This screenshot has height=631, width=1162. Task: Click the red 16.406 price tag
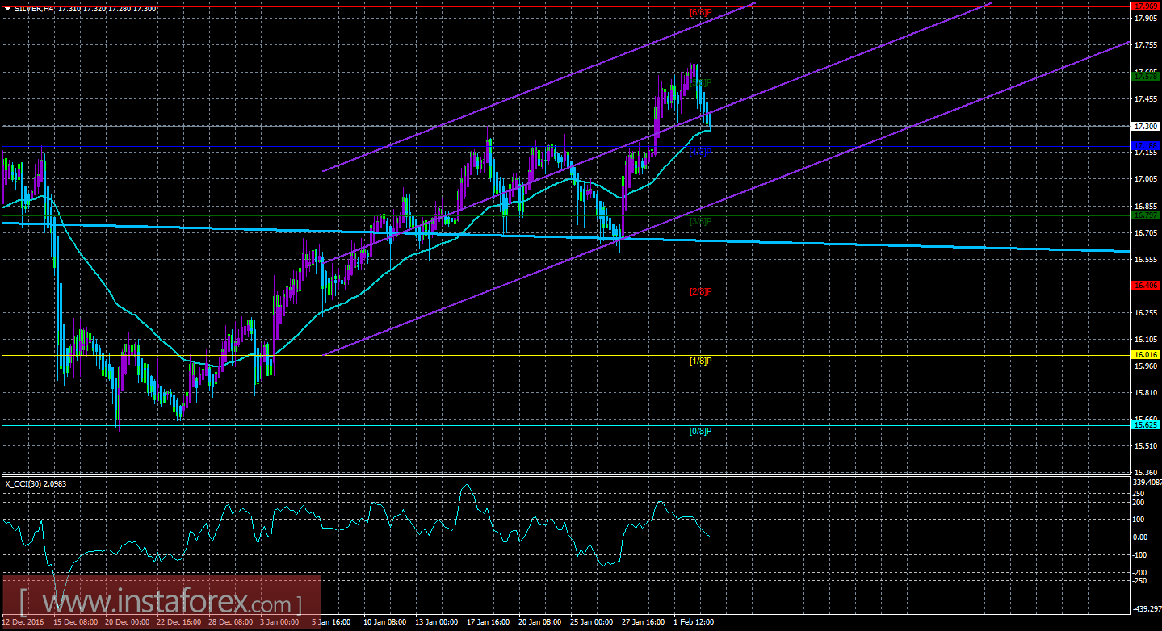click(1145, 286)
